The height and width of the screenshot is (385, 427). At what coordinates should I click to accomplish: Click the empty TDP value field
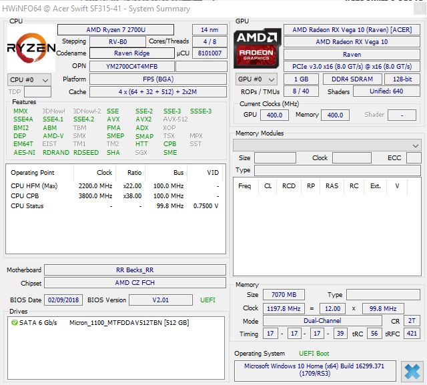point(37,92)
